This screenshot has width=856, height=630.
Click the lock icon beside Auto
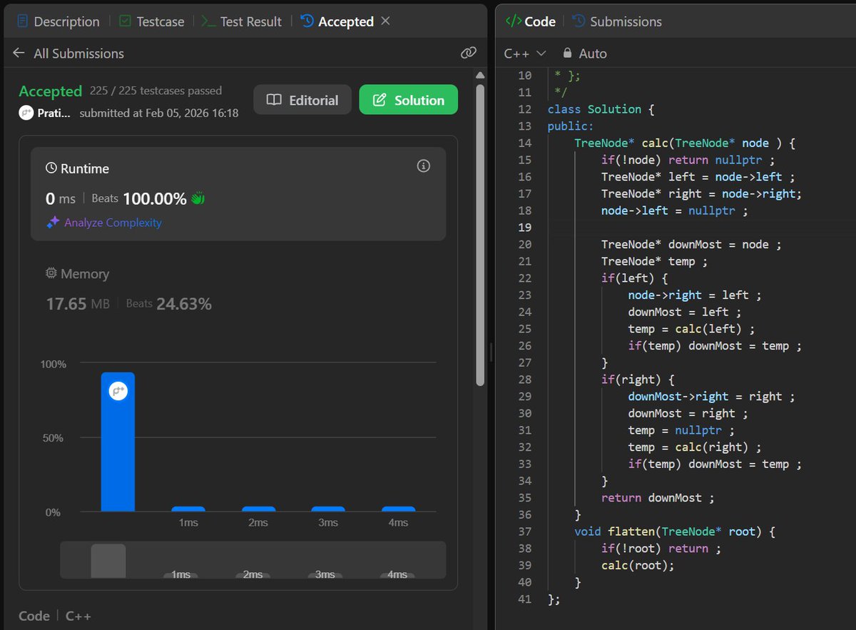(x=568, y=53)
